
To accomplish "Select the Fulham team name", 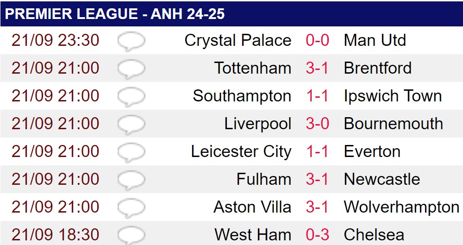I will coord(264,179).
